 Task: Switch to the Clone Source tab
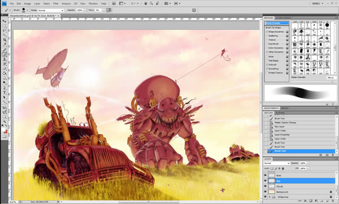coord(283,18)
